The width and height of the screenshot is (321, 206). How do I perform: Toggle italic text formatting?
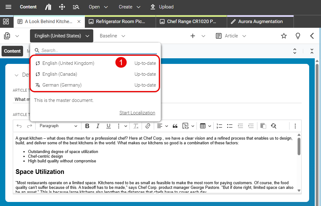[98, 126]
